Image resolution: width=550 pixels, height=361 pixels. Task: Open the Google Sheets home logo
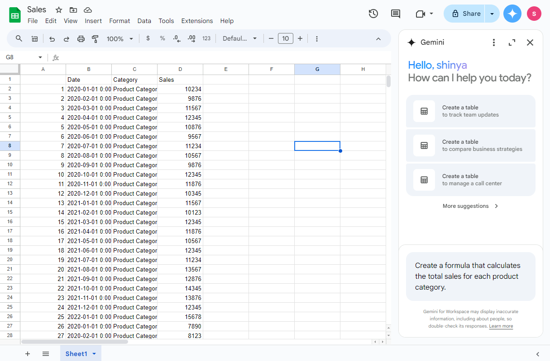15,15
